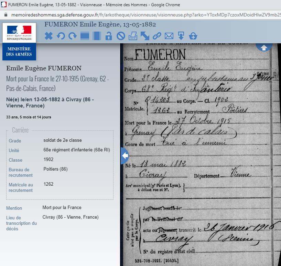Click the unit '68e régiment d'infanterie (68e RI)'
Screen dimensions: 281x266
pos(77,150)
